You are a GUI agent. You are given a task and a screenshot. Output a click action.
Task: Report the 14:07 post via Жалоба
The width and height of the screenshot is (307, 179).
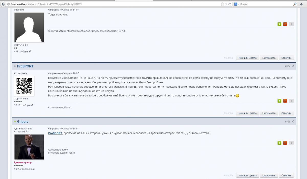(x=228, y=58)
